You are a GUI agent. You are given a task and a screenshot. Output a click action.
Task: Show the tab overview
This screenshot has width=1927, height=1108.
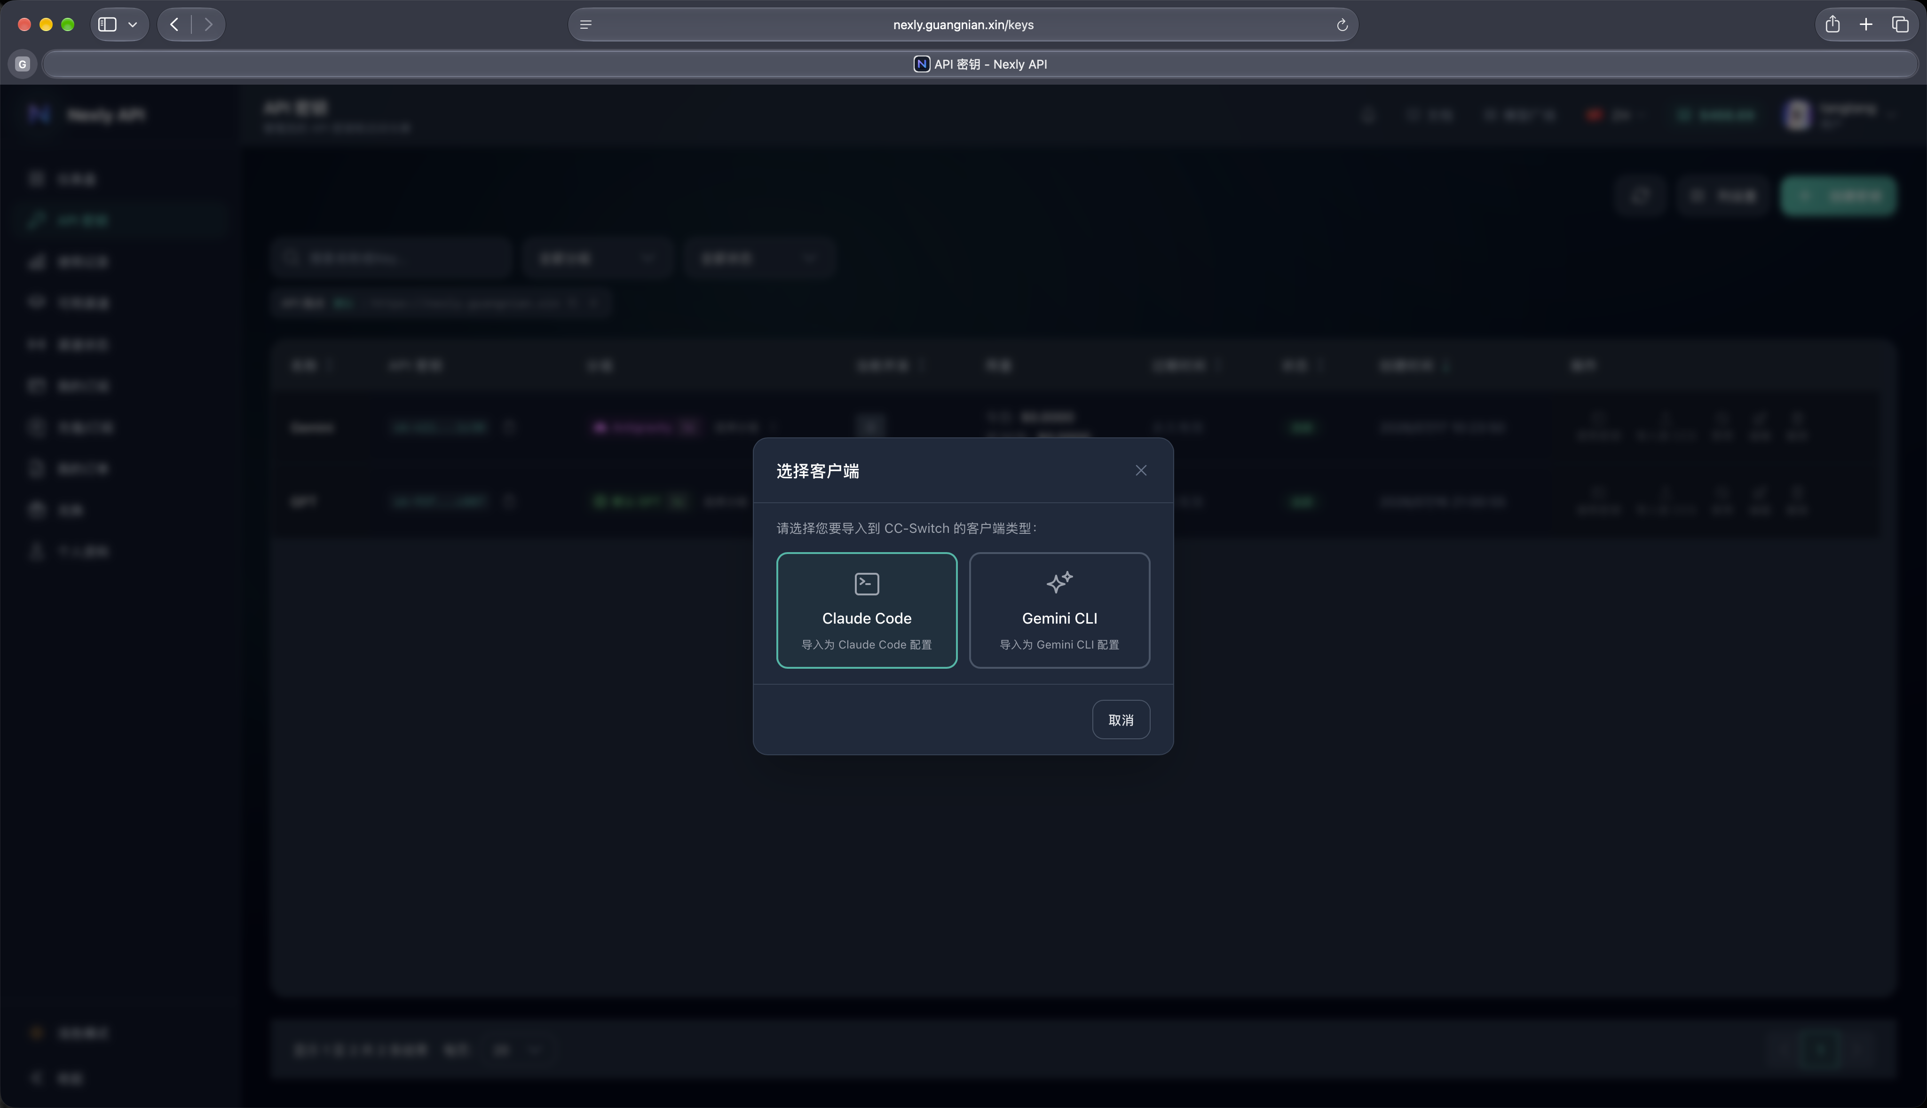point(1900,24)
